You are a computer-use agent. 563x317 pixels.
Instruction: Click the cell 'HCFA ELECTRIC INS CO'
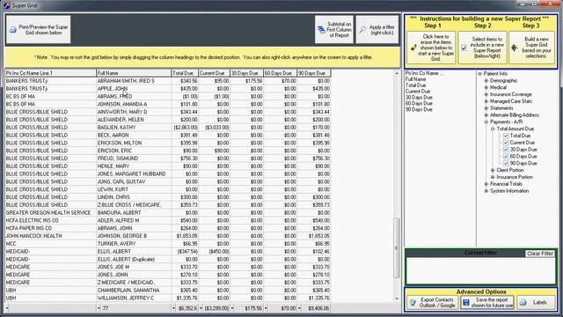pos(50,220)
